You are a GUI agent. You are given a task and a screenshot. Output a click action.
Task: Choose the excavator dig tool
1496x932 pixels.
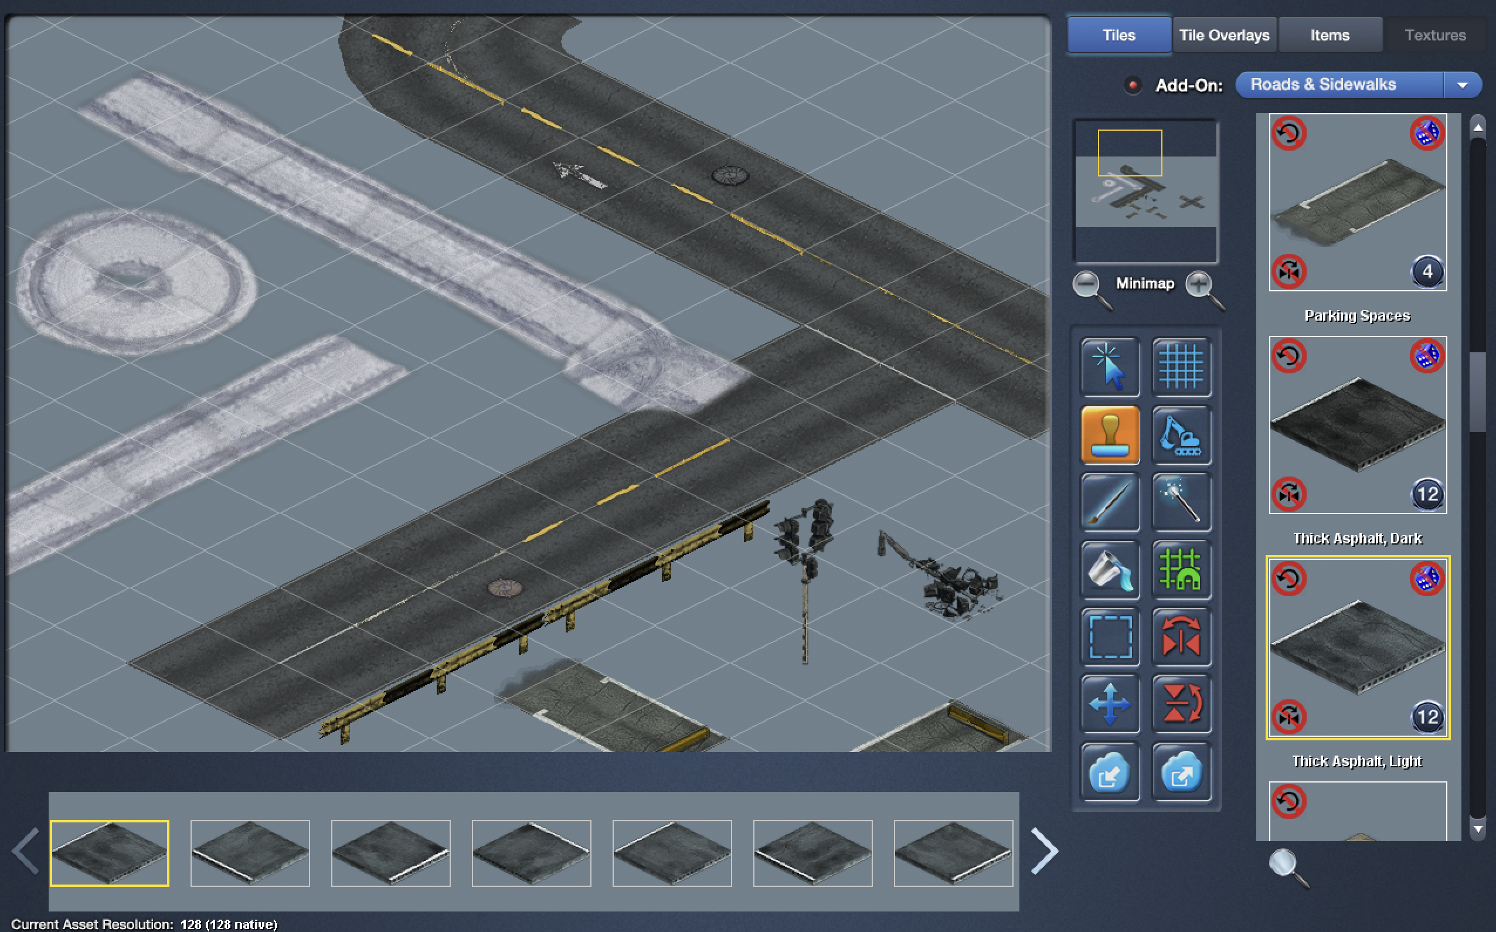coord(1181,434)
